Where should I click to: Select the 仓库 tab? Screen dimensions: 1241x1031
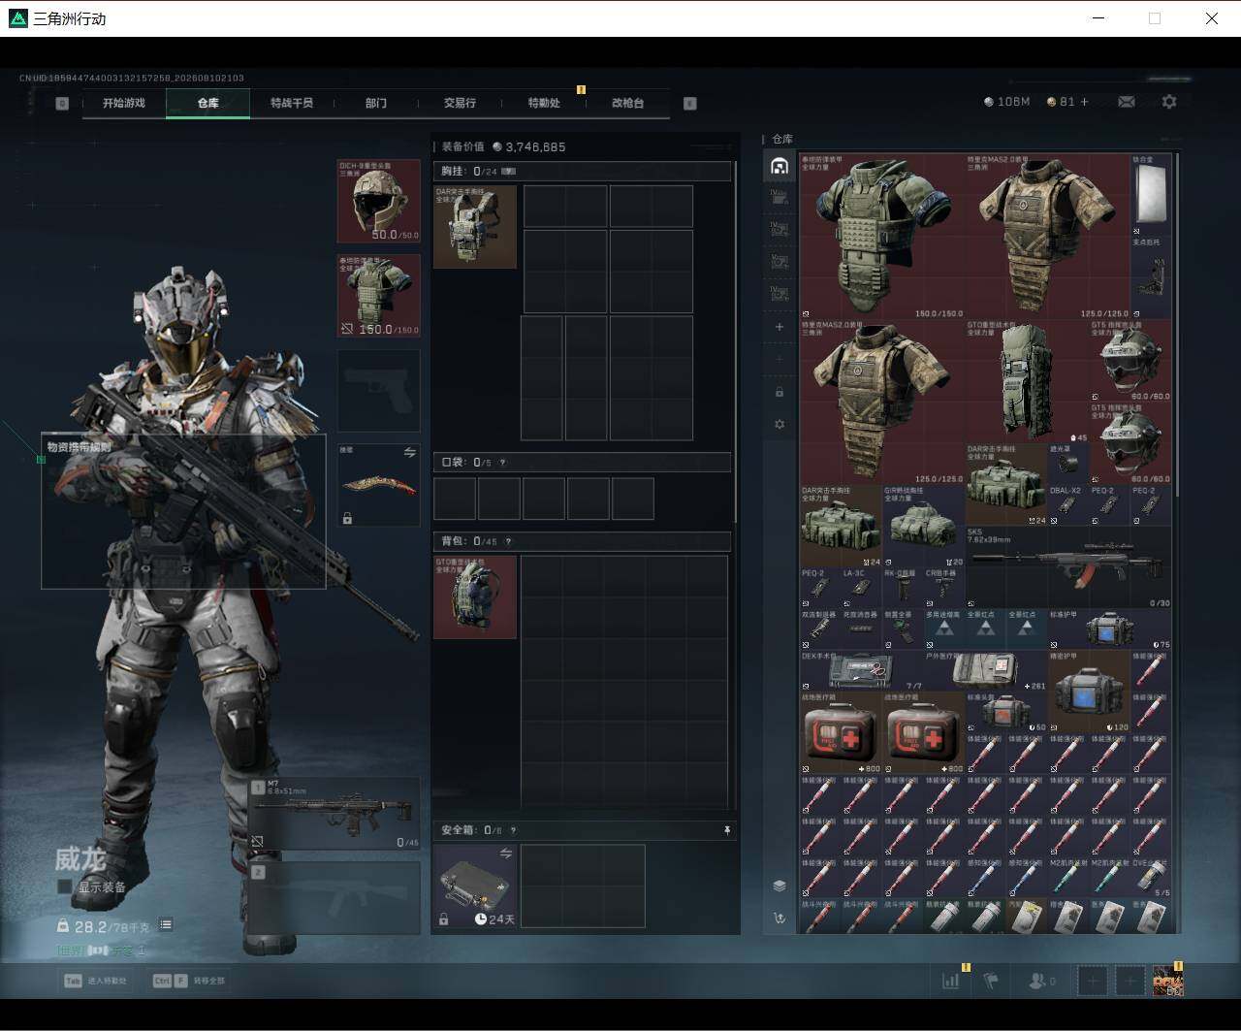pos(207,103)
